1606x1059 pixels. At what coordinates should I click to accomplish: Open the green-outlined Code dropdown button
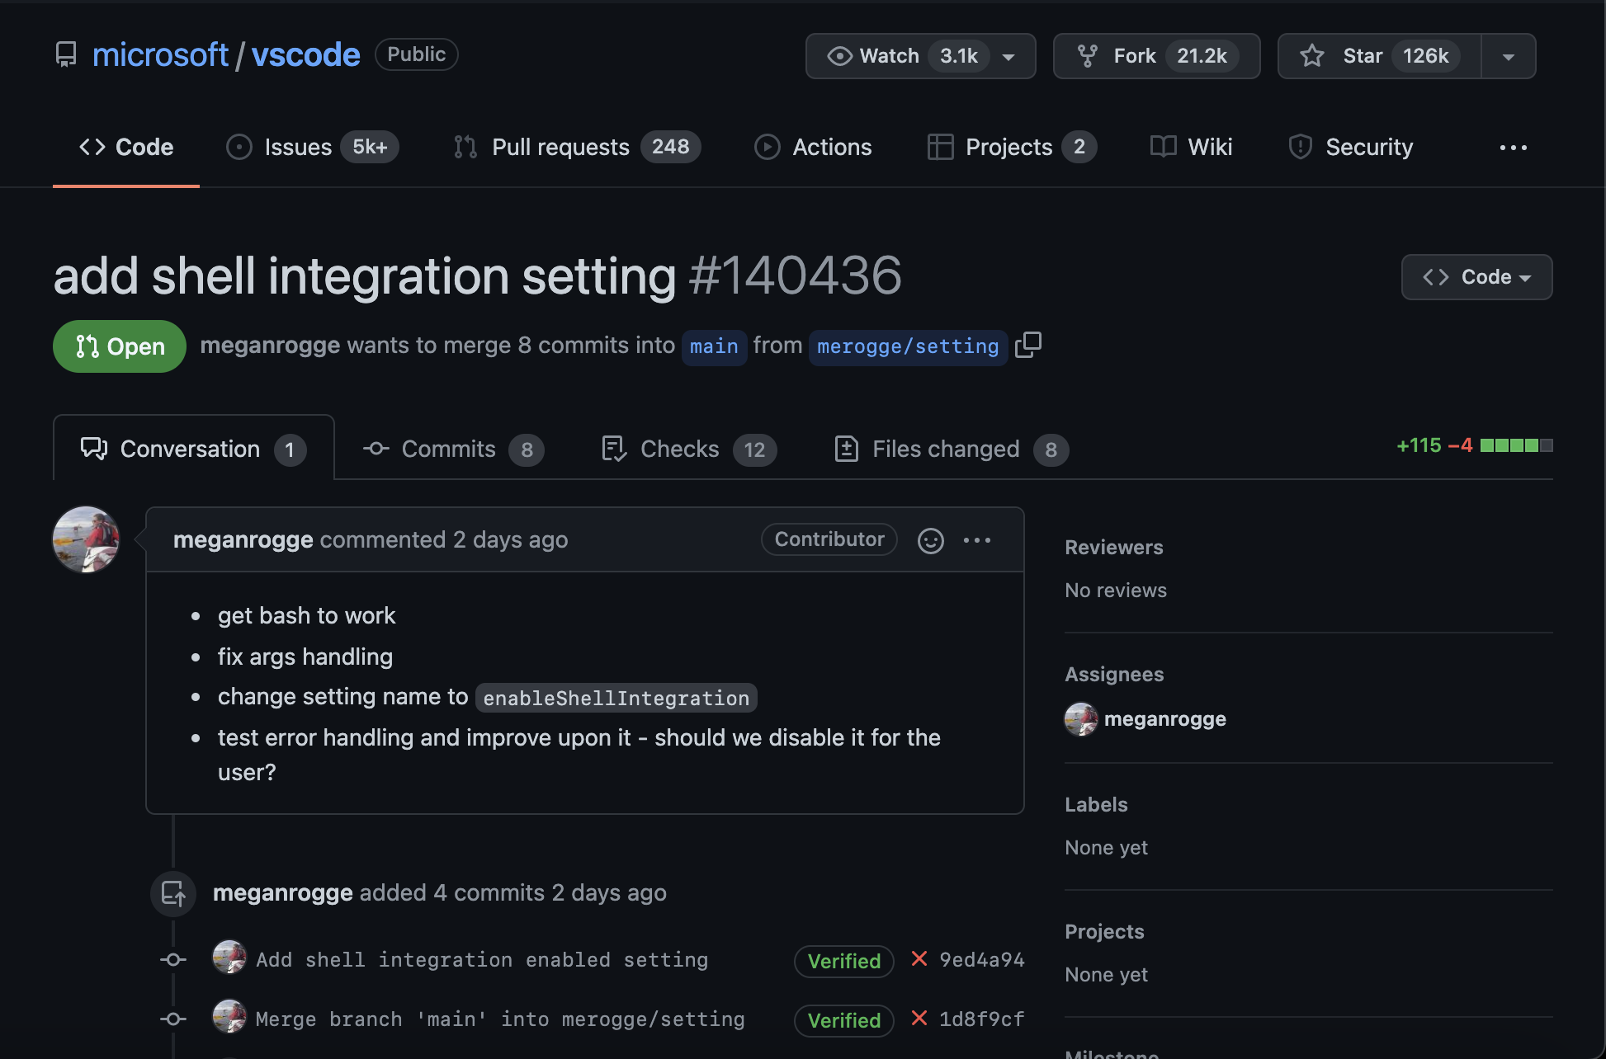pos(1476,277)
